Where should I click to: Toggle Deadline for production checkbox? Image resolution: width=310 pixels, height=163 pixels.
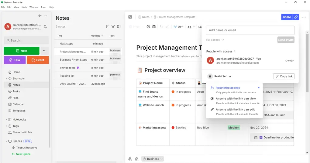pos(261,137)
